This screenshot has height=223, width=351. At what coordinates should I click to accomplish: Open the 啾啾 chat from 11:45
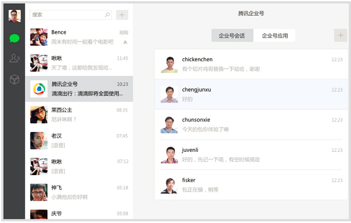click(79, 63)
